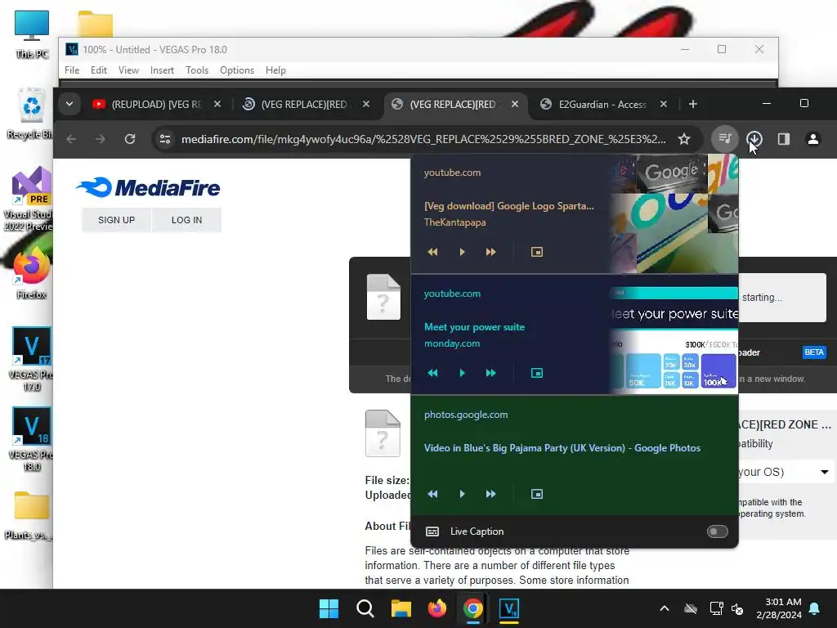
Task: View site information icon in address bar
Action: click(x=165, y=139)
